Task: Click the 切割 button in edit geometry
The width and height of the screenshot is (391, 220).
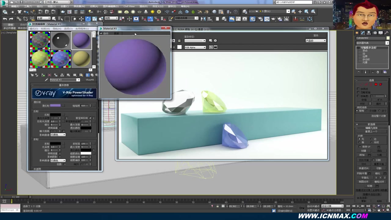Action: [x=379, y=168]
